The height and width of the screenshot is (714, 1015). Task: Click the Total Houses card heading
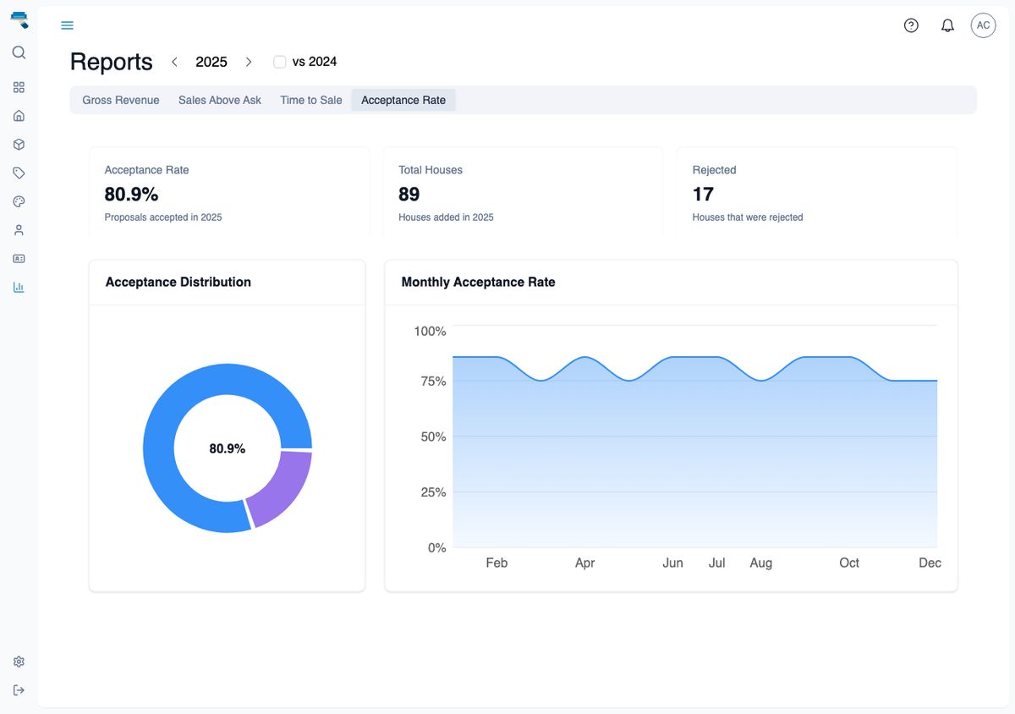click(431, 170)
